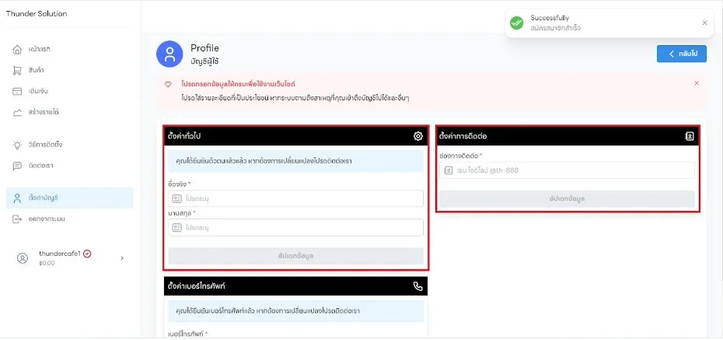Click the Thunder Solution brand title

[37, 14]
